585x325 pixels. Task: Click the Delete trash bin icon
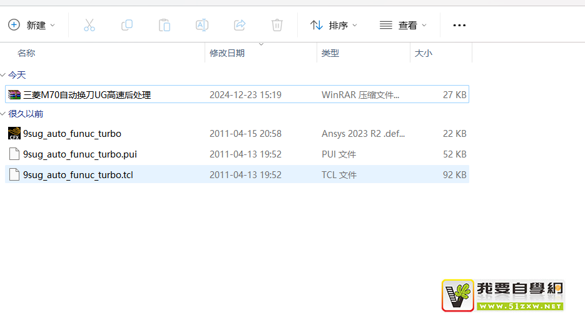coord(277,25)
